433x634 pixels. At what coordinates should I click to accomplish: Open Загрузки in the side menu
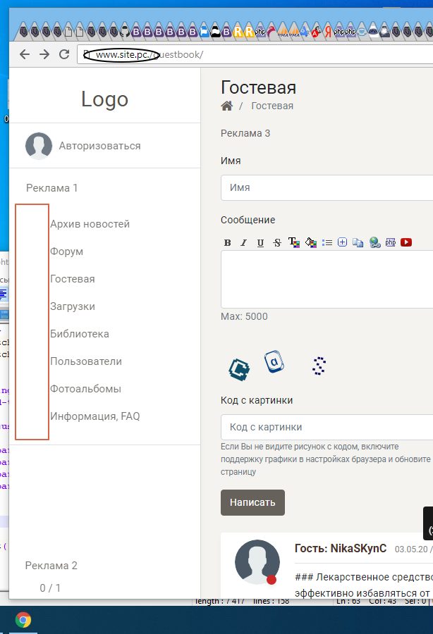tap(73, 306)
